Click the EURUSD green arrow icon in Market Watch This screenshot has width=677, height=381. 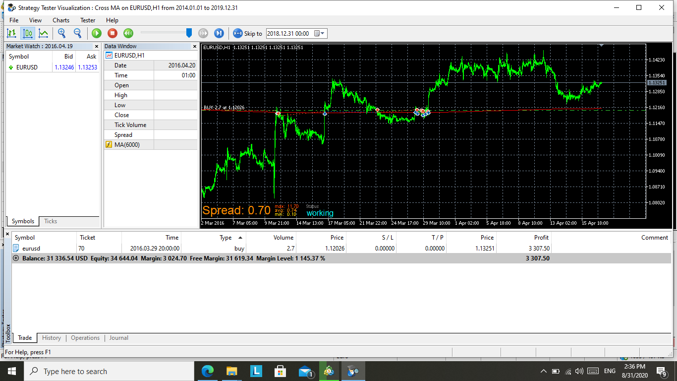(x=11, y=67)
